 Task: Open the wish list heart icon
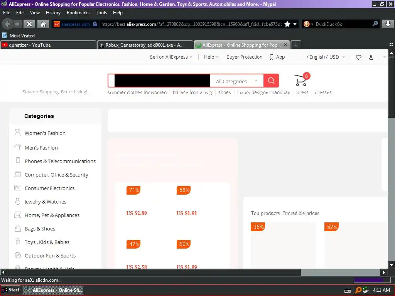[x=359, y=57]
